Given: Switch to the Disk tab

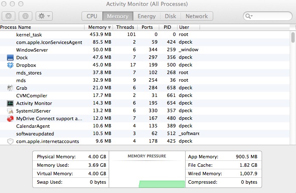Looking at the screenshot, I should 170,16.
